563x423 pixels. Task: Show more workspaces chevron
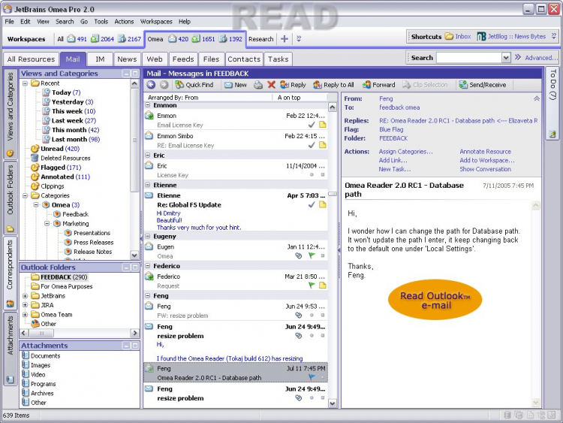(299, 39)
